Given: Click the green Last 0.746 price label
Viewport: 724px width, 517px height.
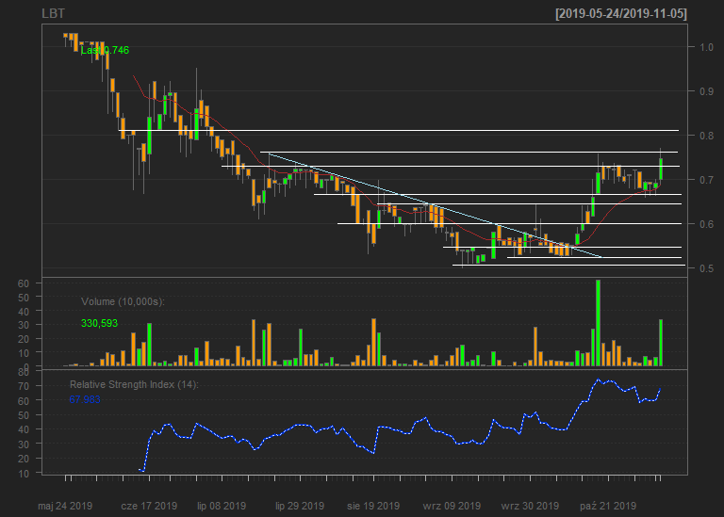Looking at the screenshot, I should (x=105, y=50).
